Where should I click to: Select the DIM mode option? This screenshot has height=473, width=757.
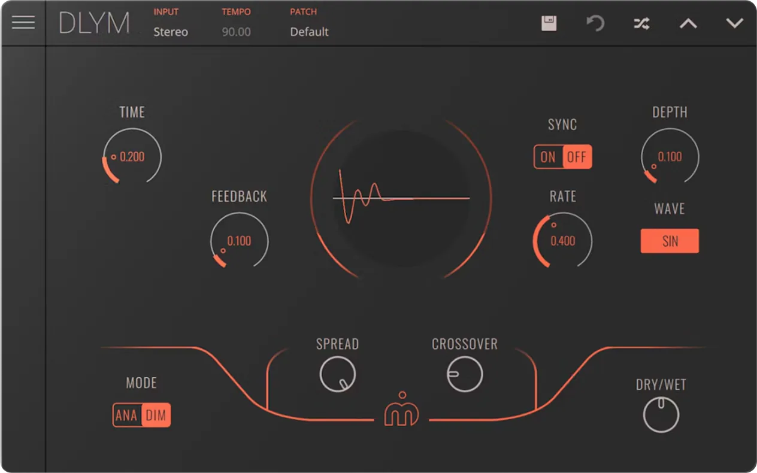pos(156,415)
